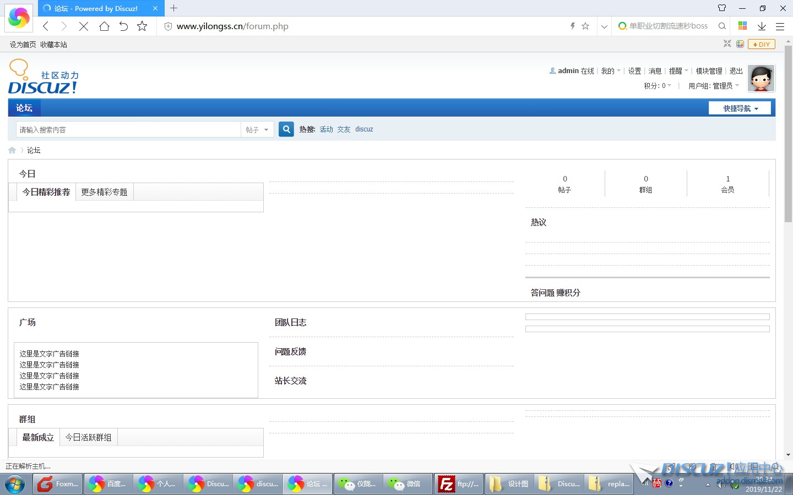Click the breadcrumb home icon
793x495 pixels.
pos(12,150)
